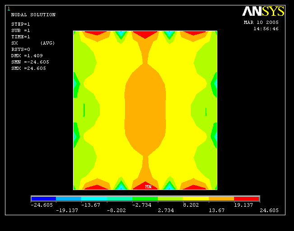Click the RSYS=0 label
Image resolution: width=294 pixels, height=231 pixels.
[21, 50]
